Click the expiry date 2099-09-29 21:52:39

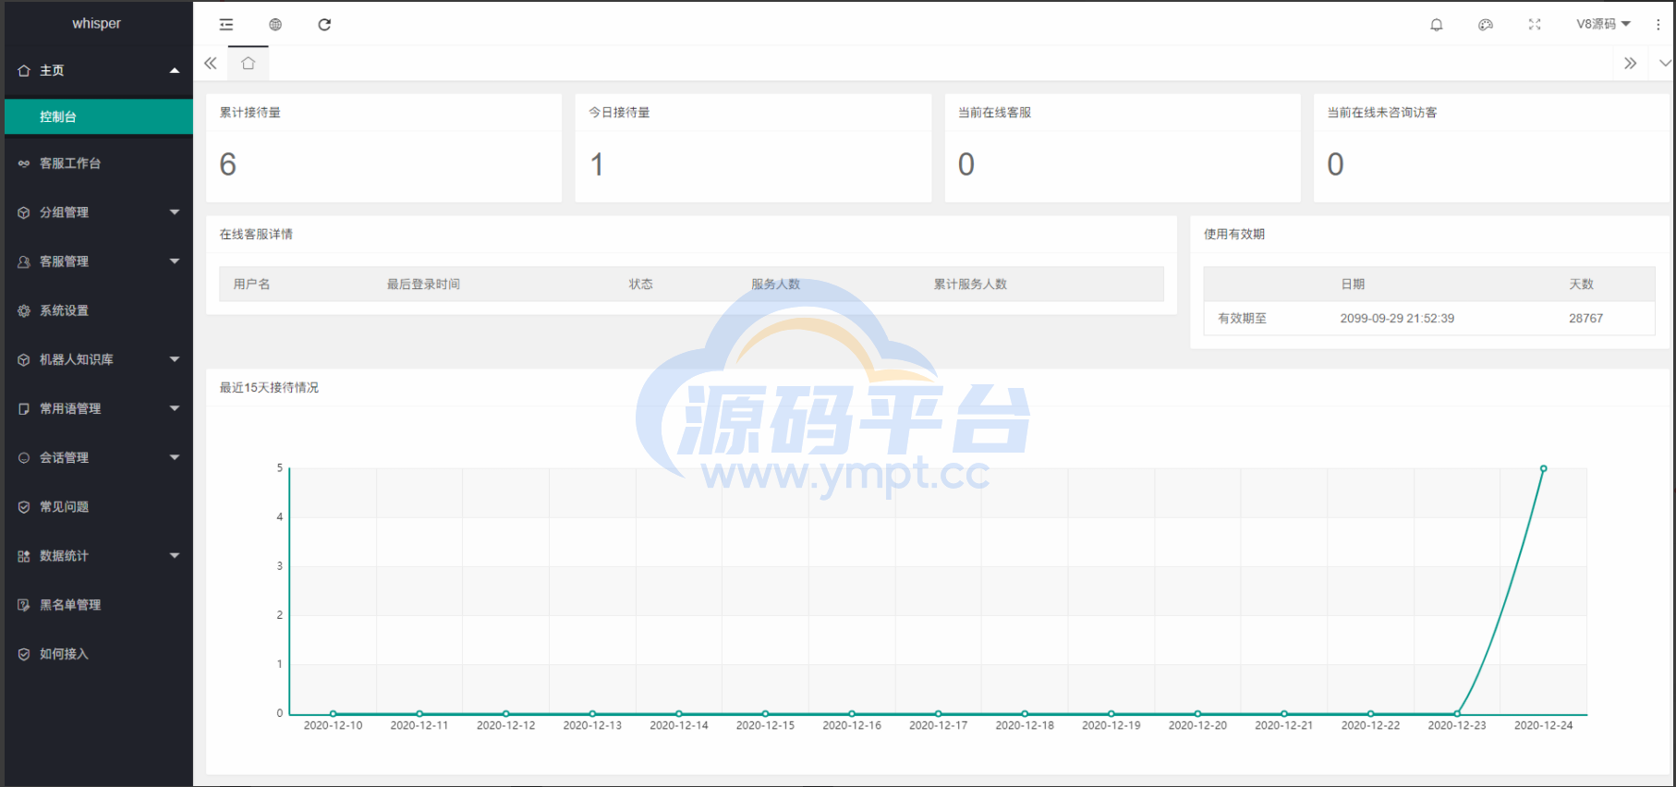tap(1397, 319)
